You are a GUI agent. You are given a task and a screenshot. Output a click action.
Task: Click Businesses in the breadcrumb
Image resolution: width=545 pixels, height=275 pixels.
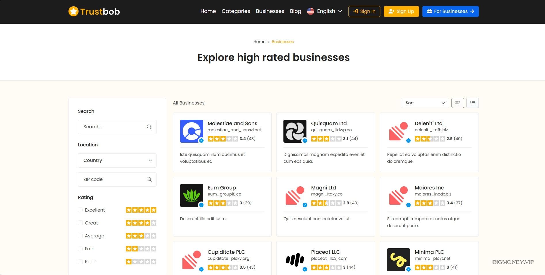point(283,42)
